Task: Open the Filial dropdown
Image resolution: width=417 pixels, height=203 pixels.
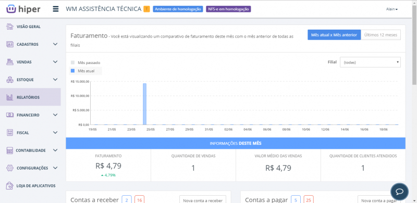Action: click(x=370, y=62)
